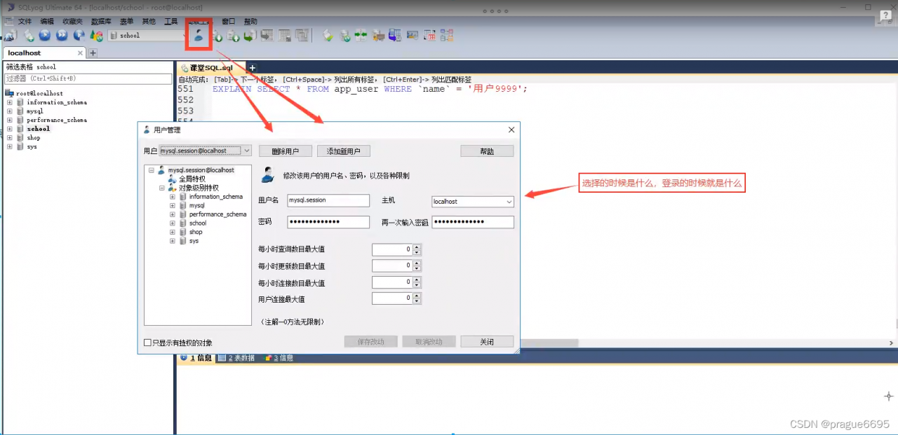Click the question mark help icon top right
Screen dimensions: 898x435
(x=885, y=17)
